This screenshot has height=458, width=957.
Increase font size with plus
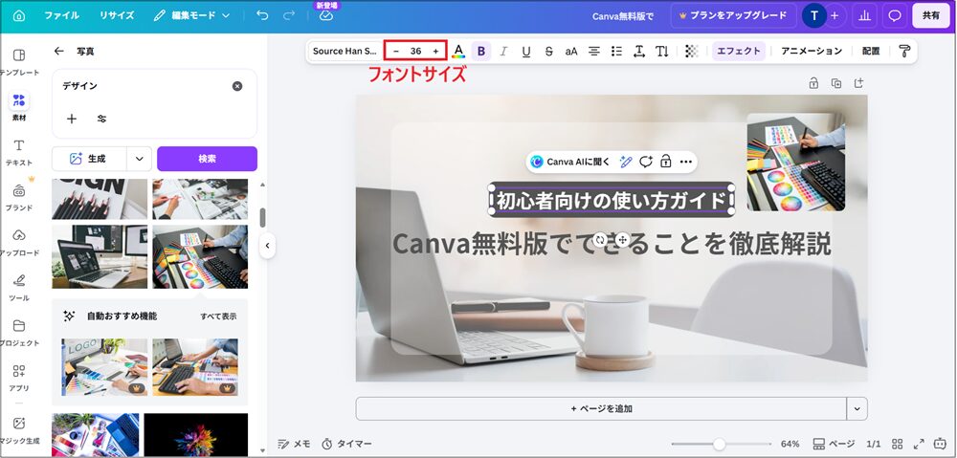435,52
